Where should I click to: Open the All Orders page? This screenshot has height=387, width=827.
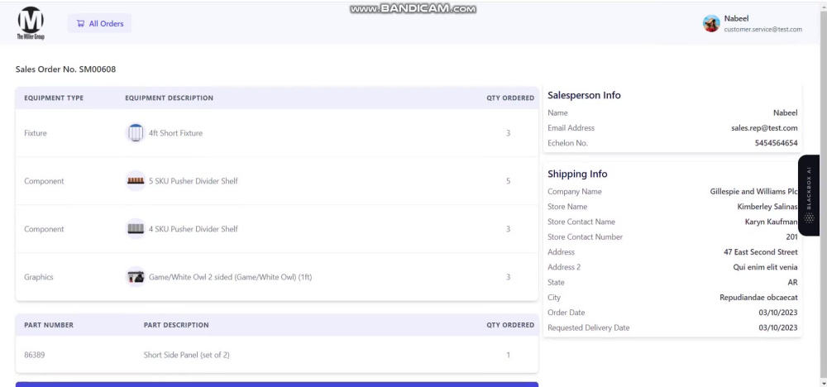[x=99, y=23]
